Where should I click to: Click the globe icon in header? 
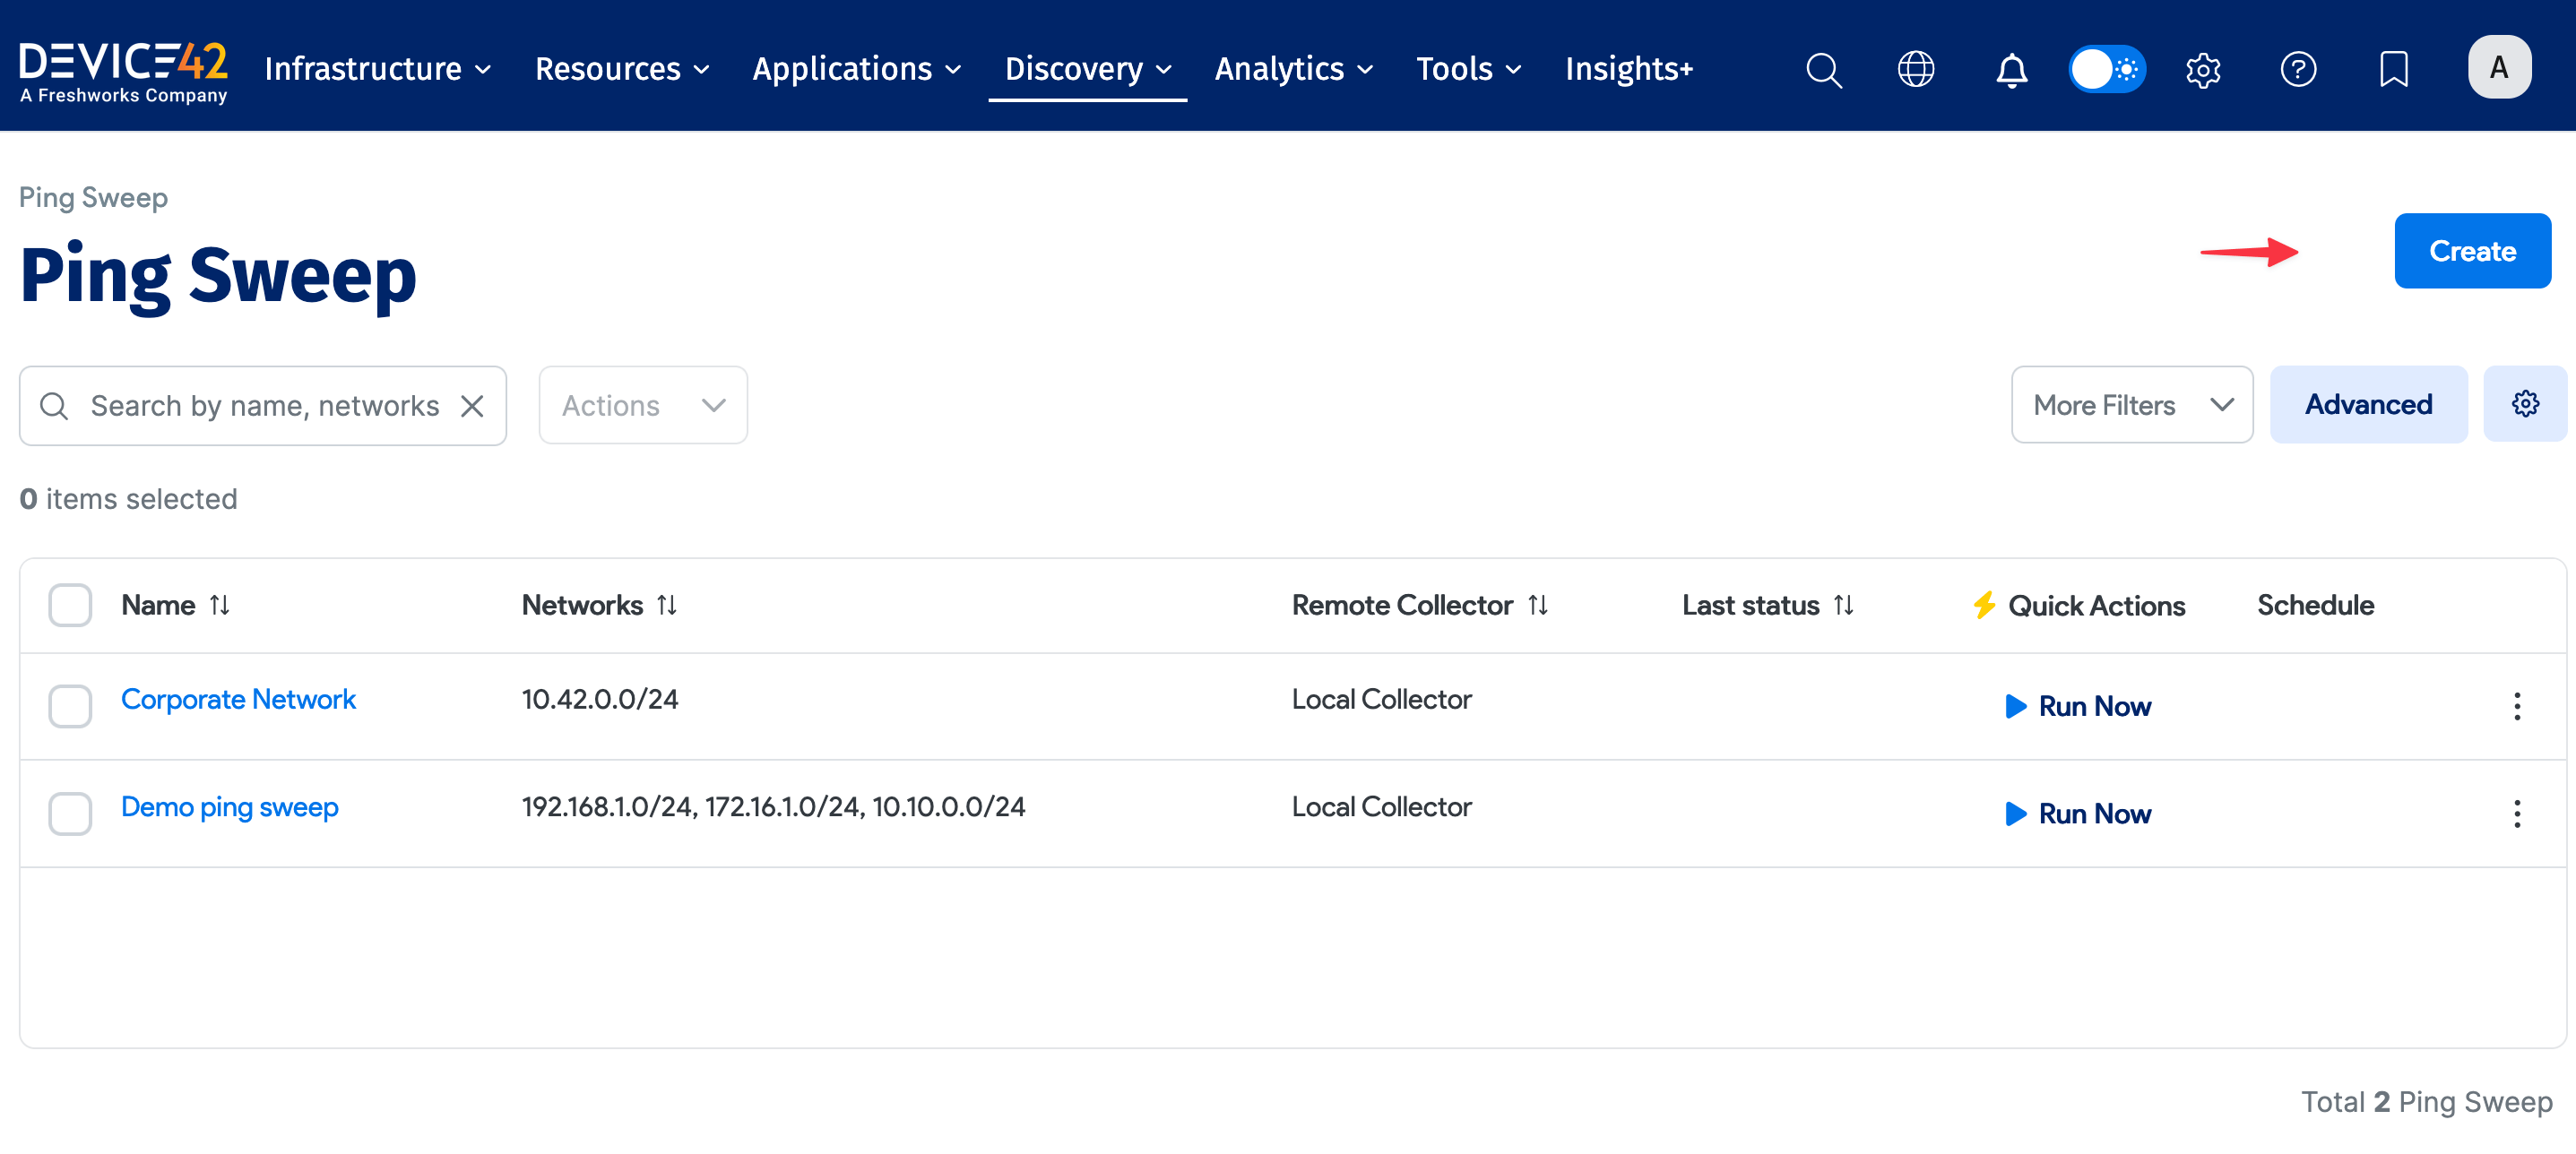(1915, 70)
